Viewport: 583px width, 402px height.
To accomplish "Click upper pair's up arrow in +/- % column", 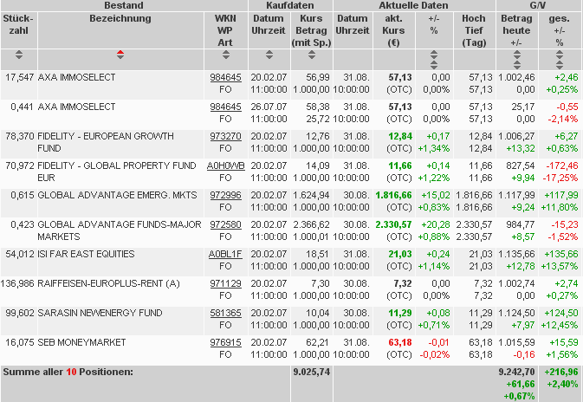I will (434, 52).
